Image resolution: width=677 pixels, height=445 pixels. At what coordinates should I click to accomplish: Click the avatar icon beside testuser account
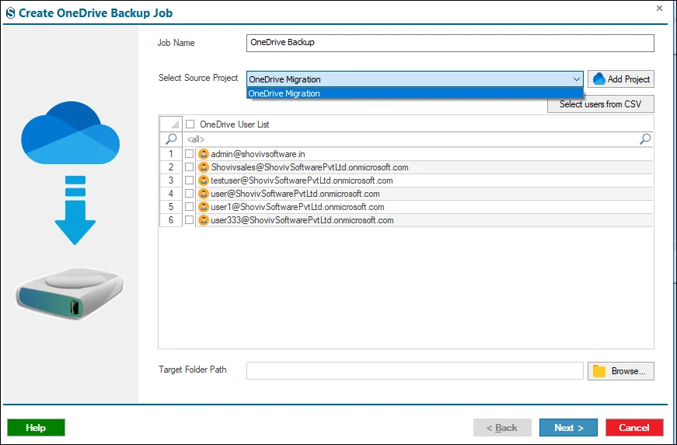click(x=204, y=180)
